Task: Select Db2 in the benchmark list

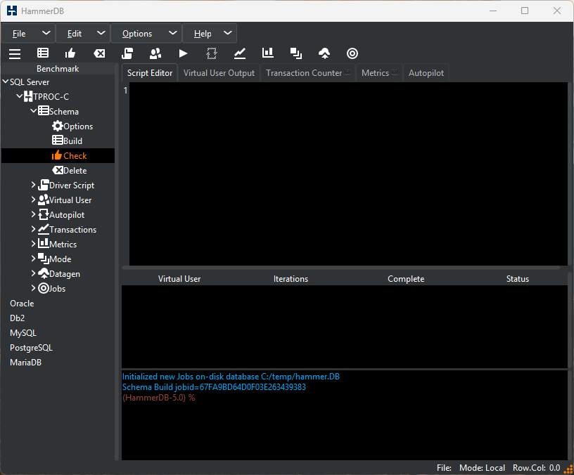Action: coord(17,318)
